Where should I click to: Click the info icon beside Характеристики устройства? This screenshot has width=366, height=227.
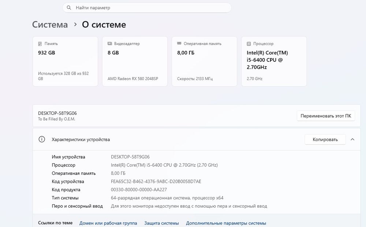(42, 139)
